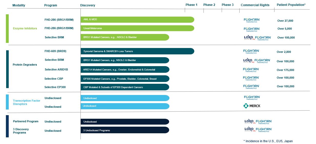Click Foghorn logo in the FHD-609 (BRD9) row
Viewport: 316px width, 144px height.
pos(251,52)
